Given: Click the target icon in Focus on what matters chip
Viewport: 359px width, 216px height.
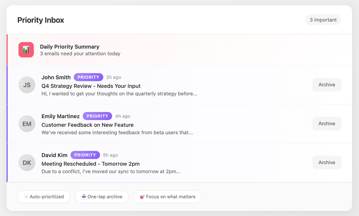Looking at the screenshot, I should coord(142,197).
